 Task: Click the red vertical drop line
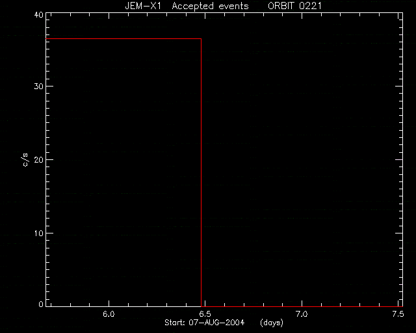(x=201, y=172)
